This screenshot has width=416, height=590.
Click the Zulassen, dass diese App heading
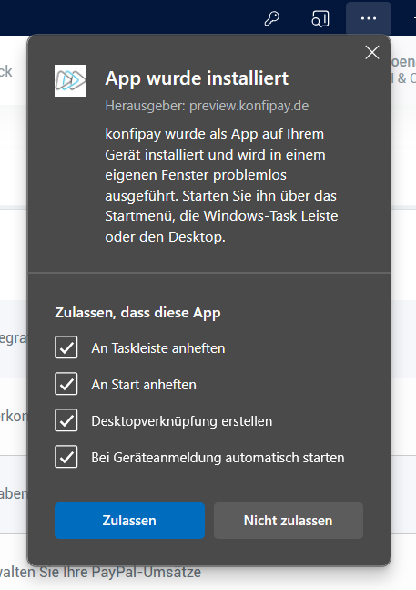[137, 313]
